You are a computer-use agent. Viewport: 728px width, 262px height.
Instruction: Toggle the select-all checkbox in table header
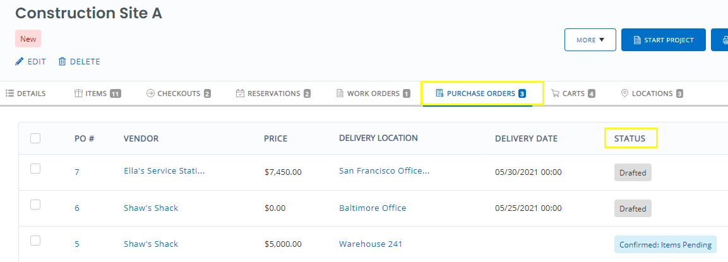(35, 138)
